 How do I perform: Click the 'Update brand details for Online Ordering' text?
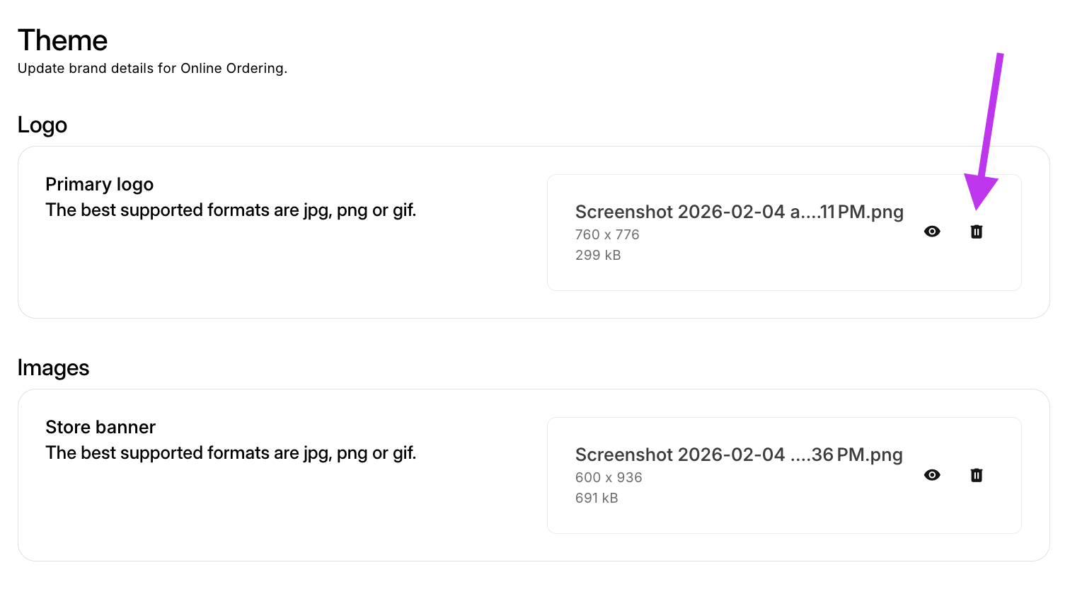click(152, 68)
